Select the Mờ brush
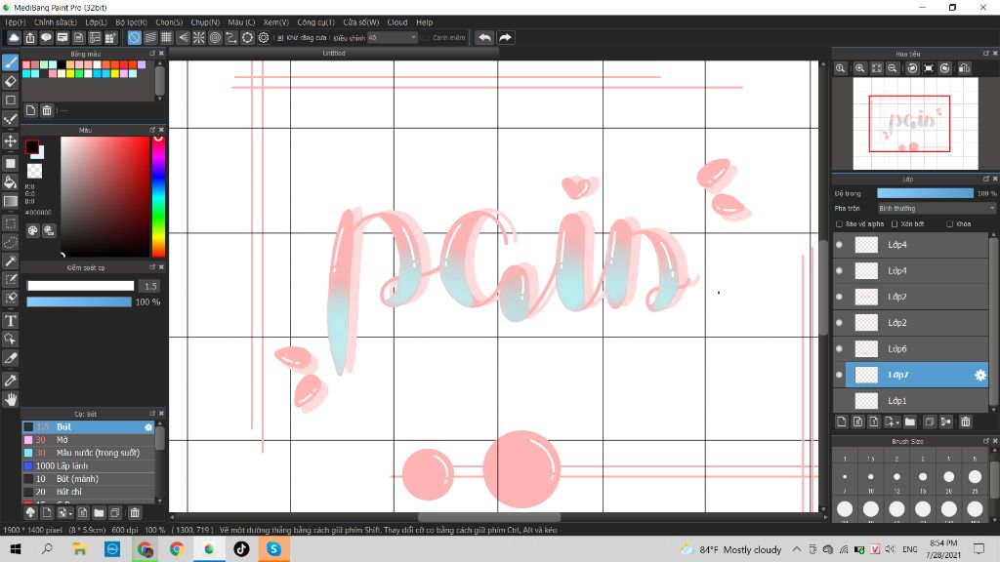This screenshot has width=1000, height=562. (x=89, y=440)
